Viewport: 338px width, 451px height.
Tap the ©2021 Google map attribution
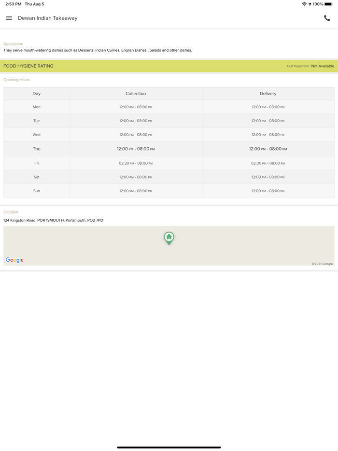[322, 264]
